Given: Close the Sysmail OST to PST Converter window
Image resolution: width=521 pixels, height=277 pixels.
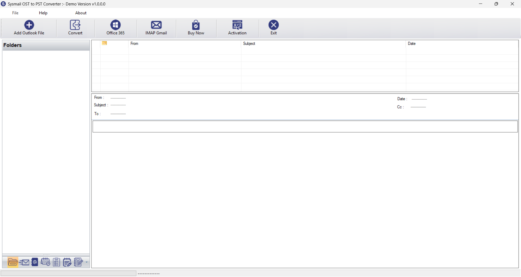Looking at the screenshot, I should pos(512,4).
